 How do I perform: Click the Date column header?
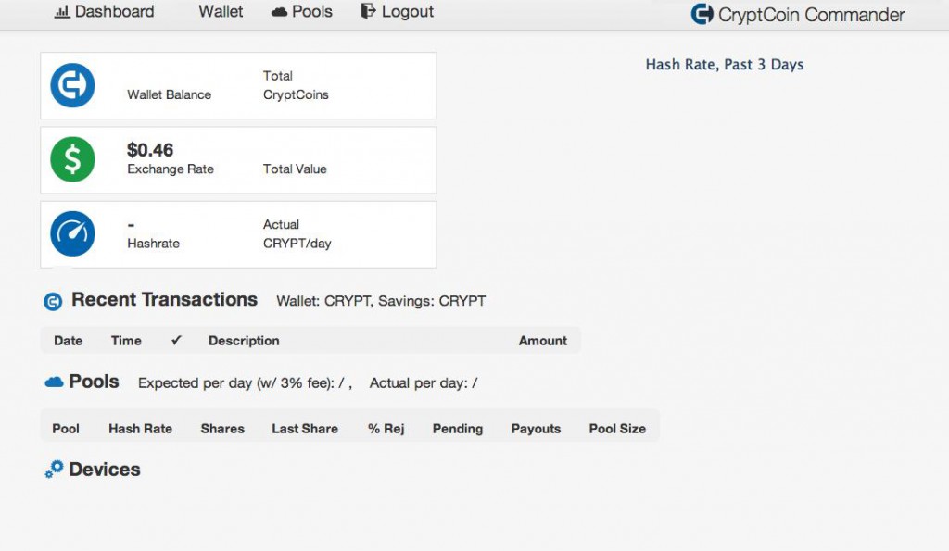pyautogui.click(x=68, y=341)
